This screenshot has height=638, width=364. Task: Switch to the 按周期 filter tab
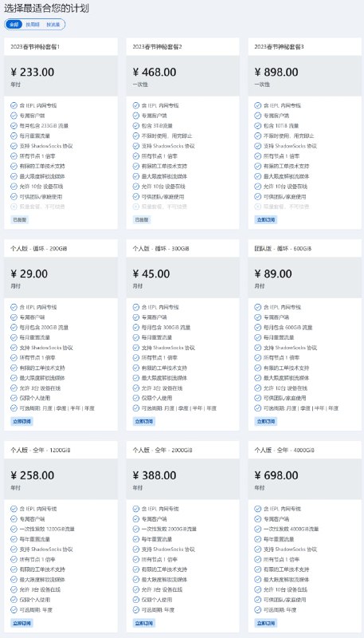[33, 25]
